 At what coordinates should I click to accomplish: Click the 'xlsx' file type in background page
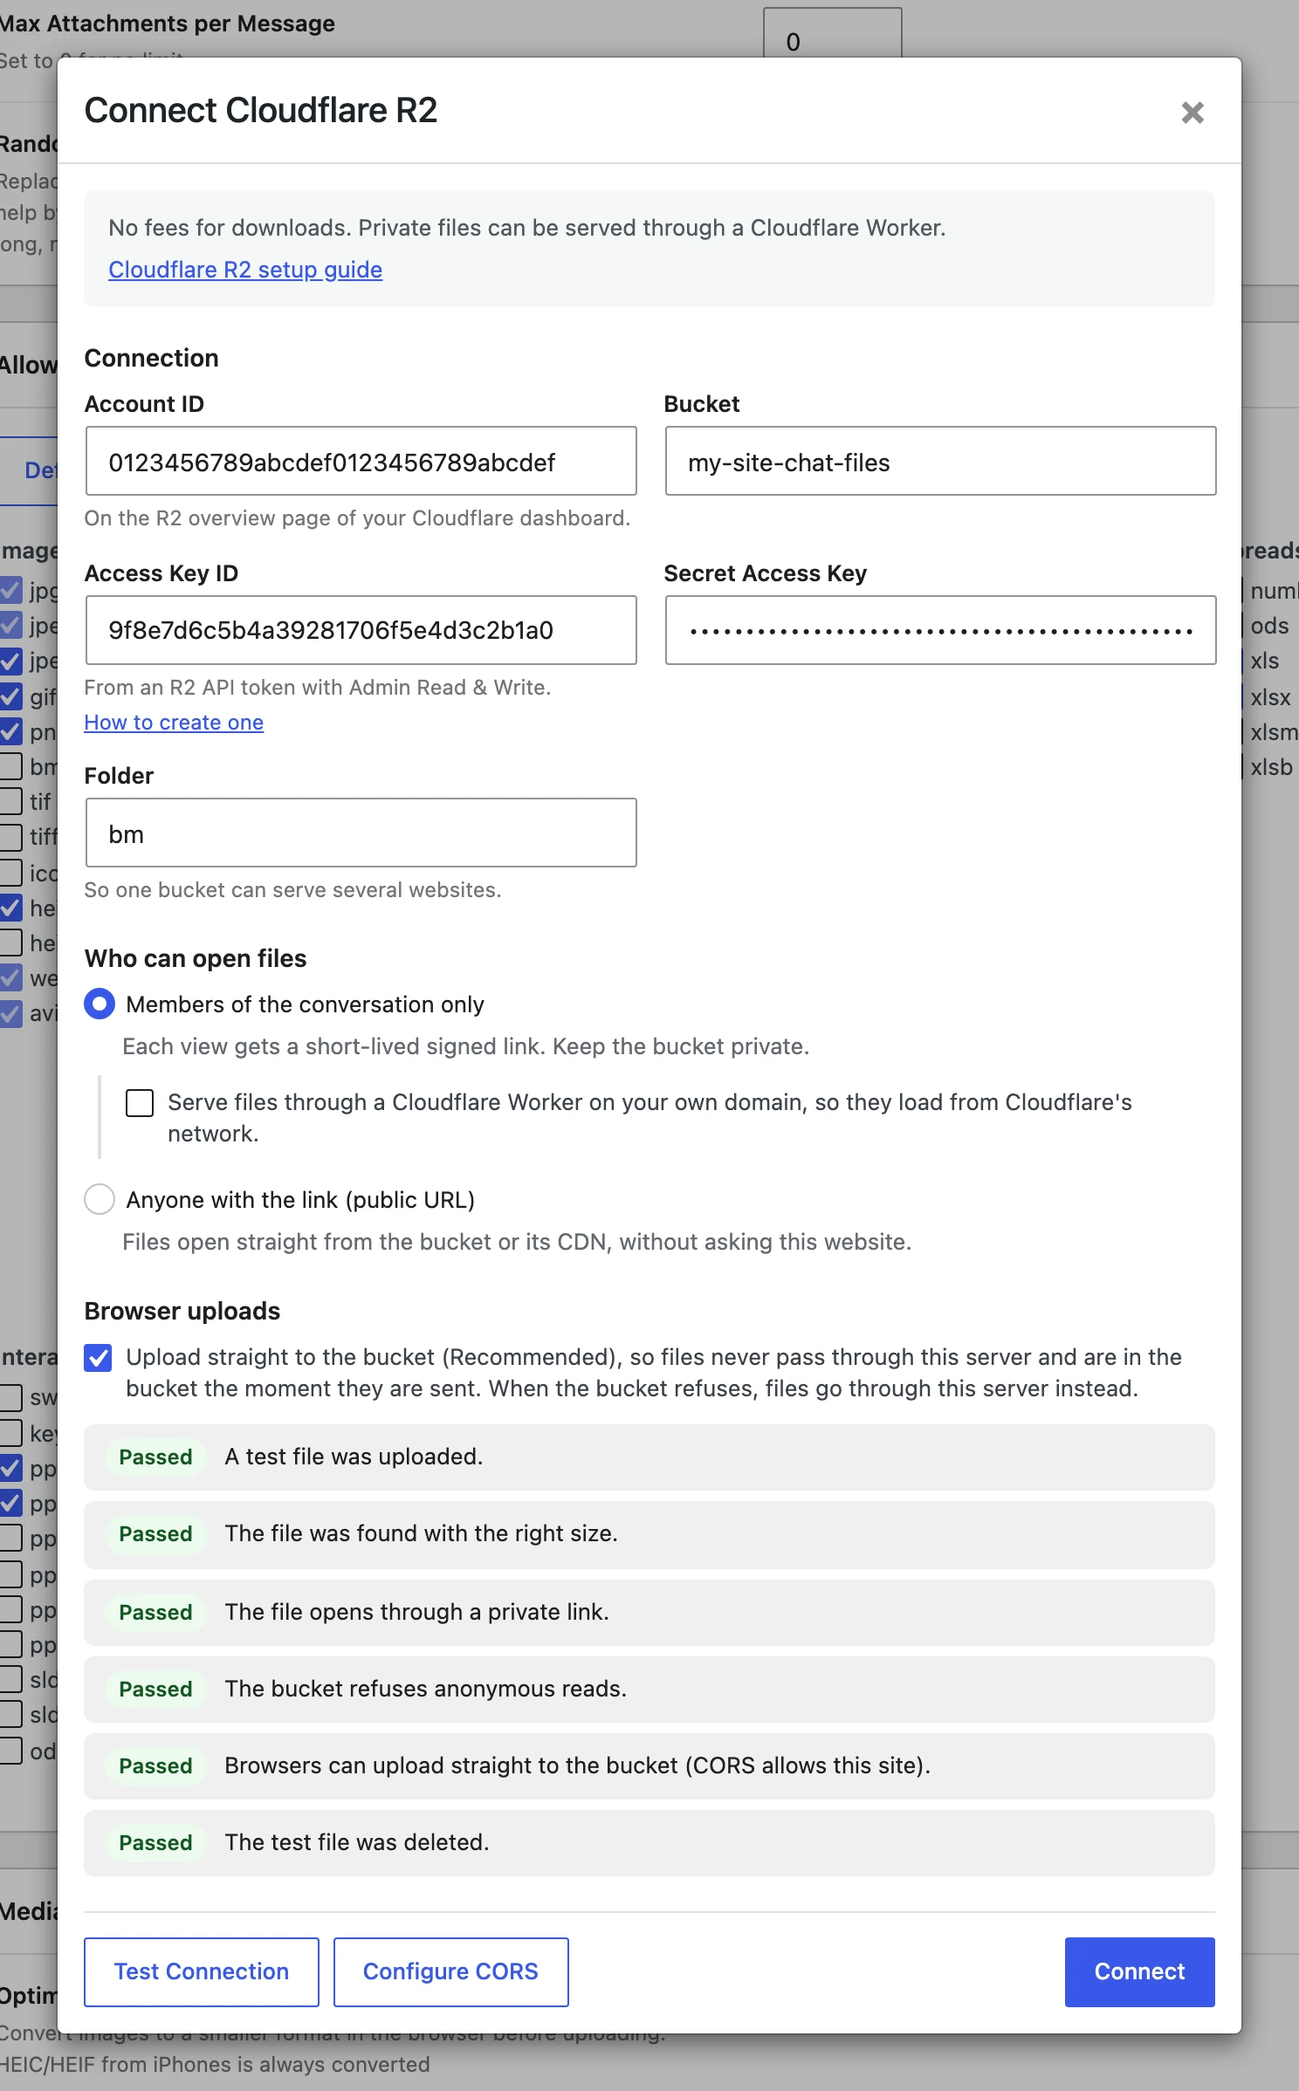pos(1270,697)
